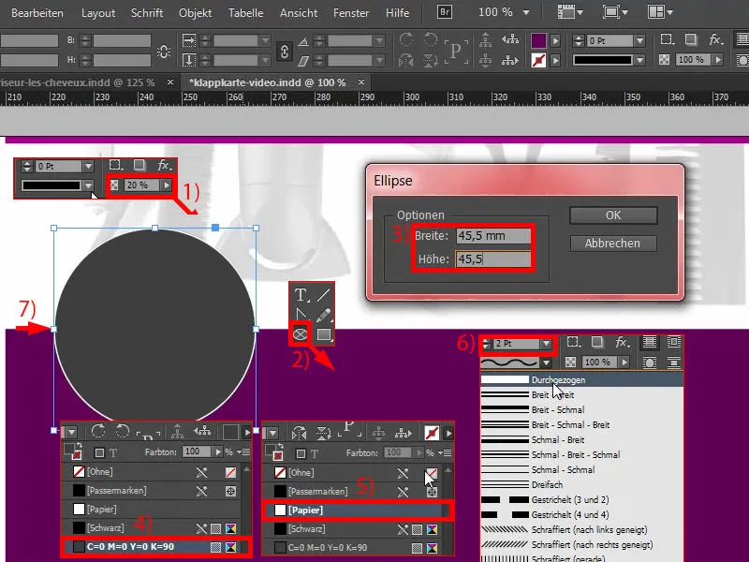Open the Bearbeiten menu
This screenshot has width=749, height=562.
point(37,13)
